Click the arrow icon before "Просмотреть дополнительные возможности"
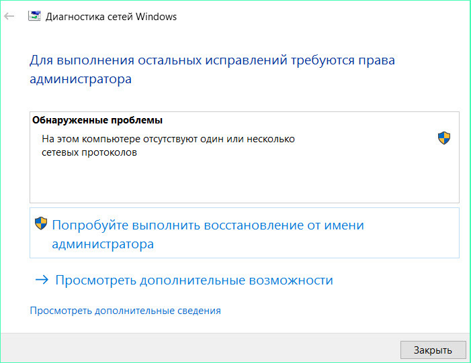Image resolution: width=471 pixels, height=363 pixels. [42, 280]
